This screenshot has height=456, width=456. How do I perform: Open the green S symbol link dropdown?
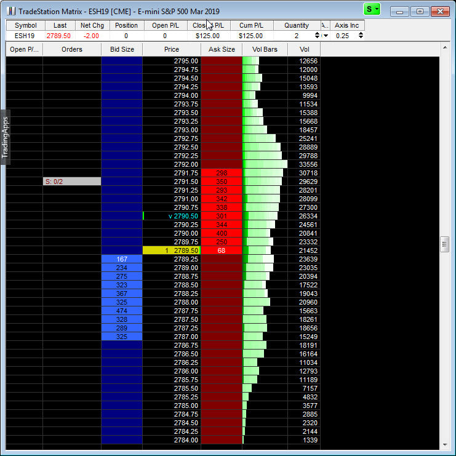coord(372,9)
